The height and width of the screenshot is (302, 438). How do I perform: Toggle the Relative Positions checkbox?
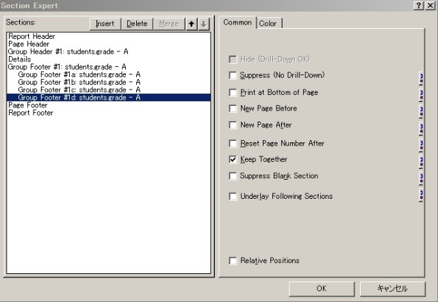233,261
